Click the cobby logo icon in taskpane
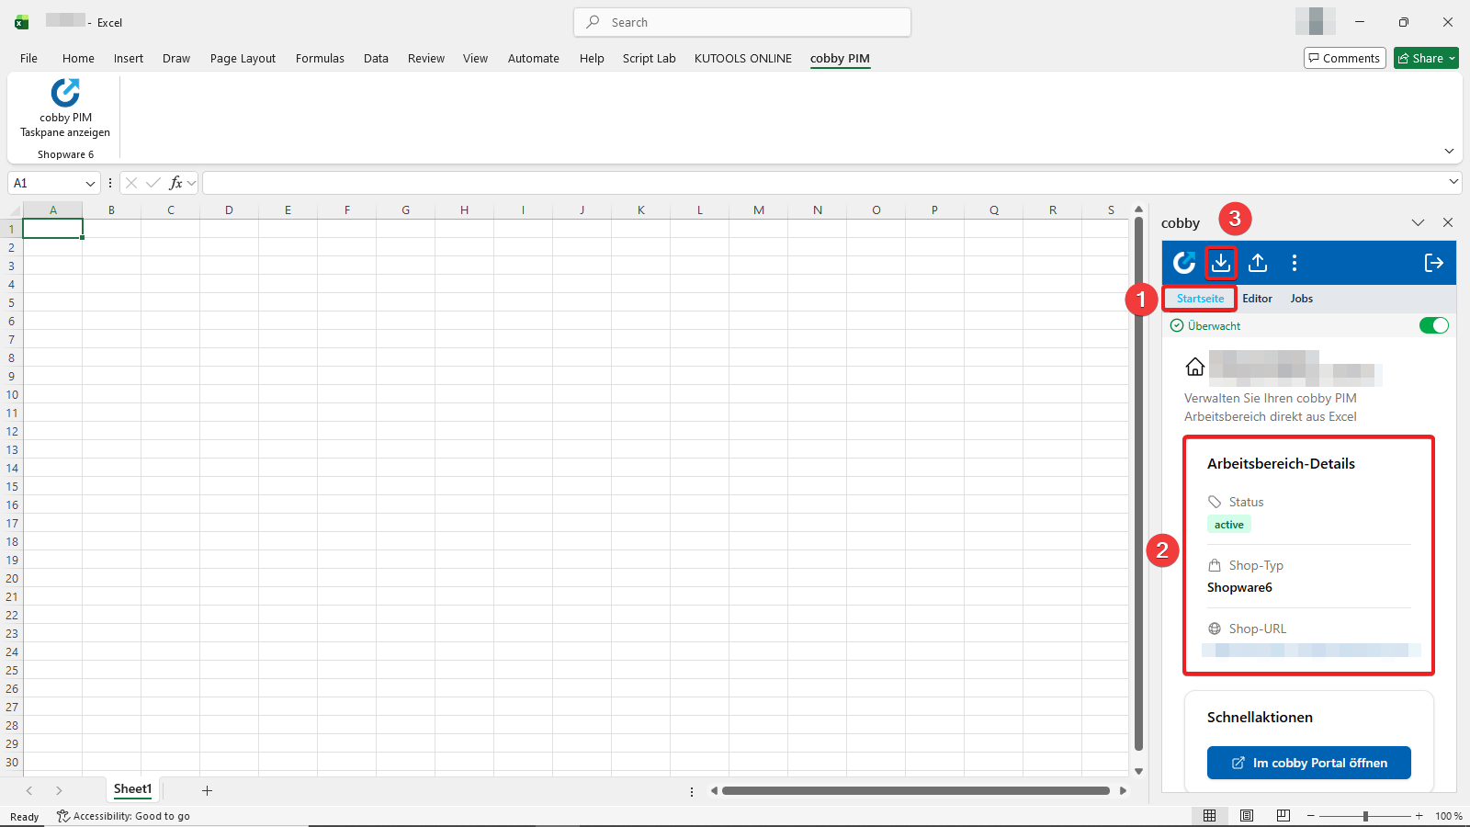Viewport: 1470px width, 827px height. pyautogui.click(x=1184, y=263)
